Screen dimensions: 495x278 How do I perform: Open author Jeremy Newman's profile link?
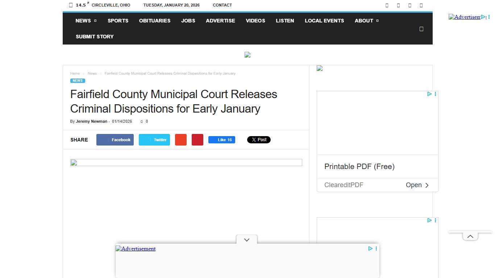(x=91, y=121)
